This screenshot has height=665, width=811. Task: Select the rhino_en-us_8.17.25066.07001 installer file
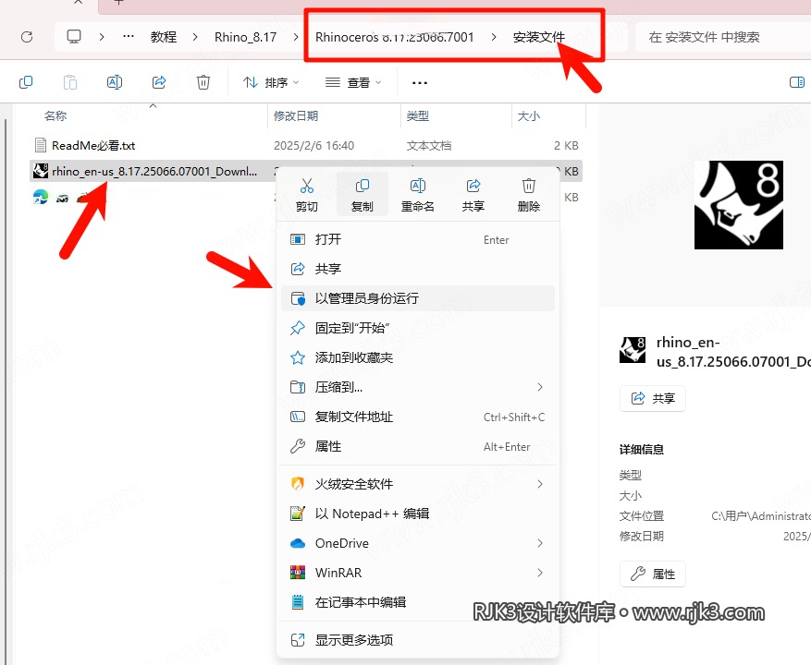point(154,171)
